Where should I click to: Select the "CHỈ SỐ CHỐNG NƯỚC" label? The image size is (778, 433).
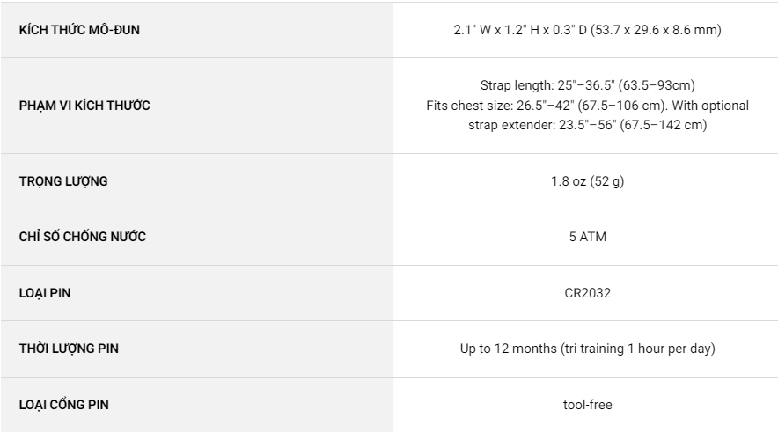(x=83, y=237)
